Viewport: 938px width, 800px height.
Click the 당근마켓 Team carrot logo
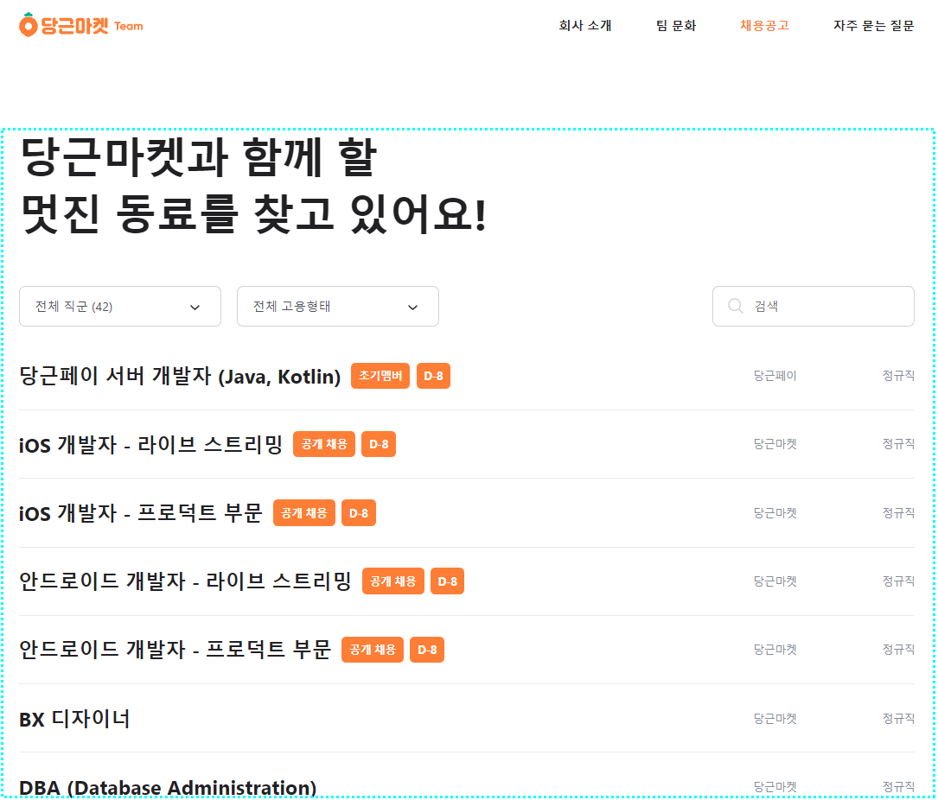pos(81,25)
